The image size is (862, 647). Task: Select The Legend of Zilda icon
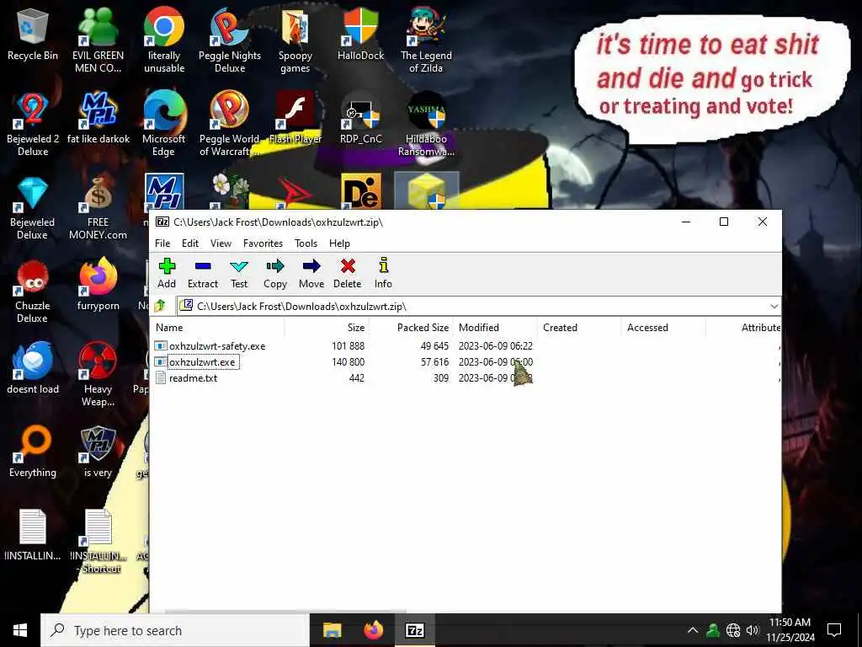[426, 40]
